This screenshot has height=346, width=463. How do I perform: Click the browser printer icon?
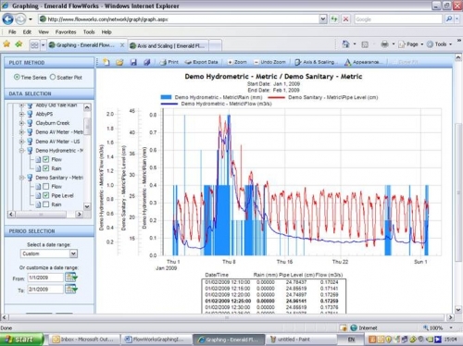coord(384,44)
